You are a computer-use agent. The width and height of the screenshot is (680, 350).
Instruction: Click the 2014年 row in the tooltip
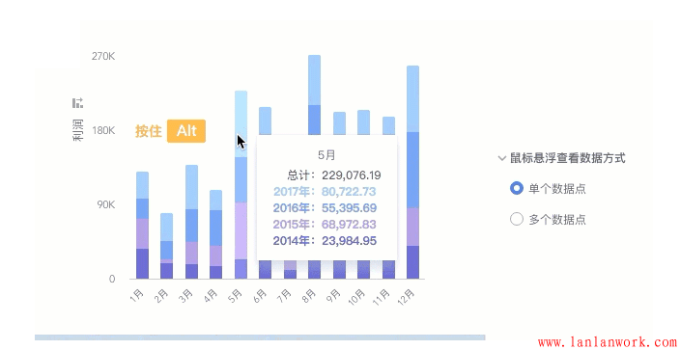(x=325, y=241)
